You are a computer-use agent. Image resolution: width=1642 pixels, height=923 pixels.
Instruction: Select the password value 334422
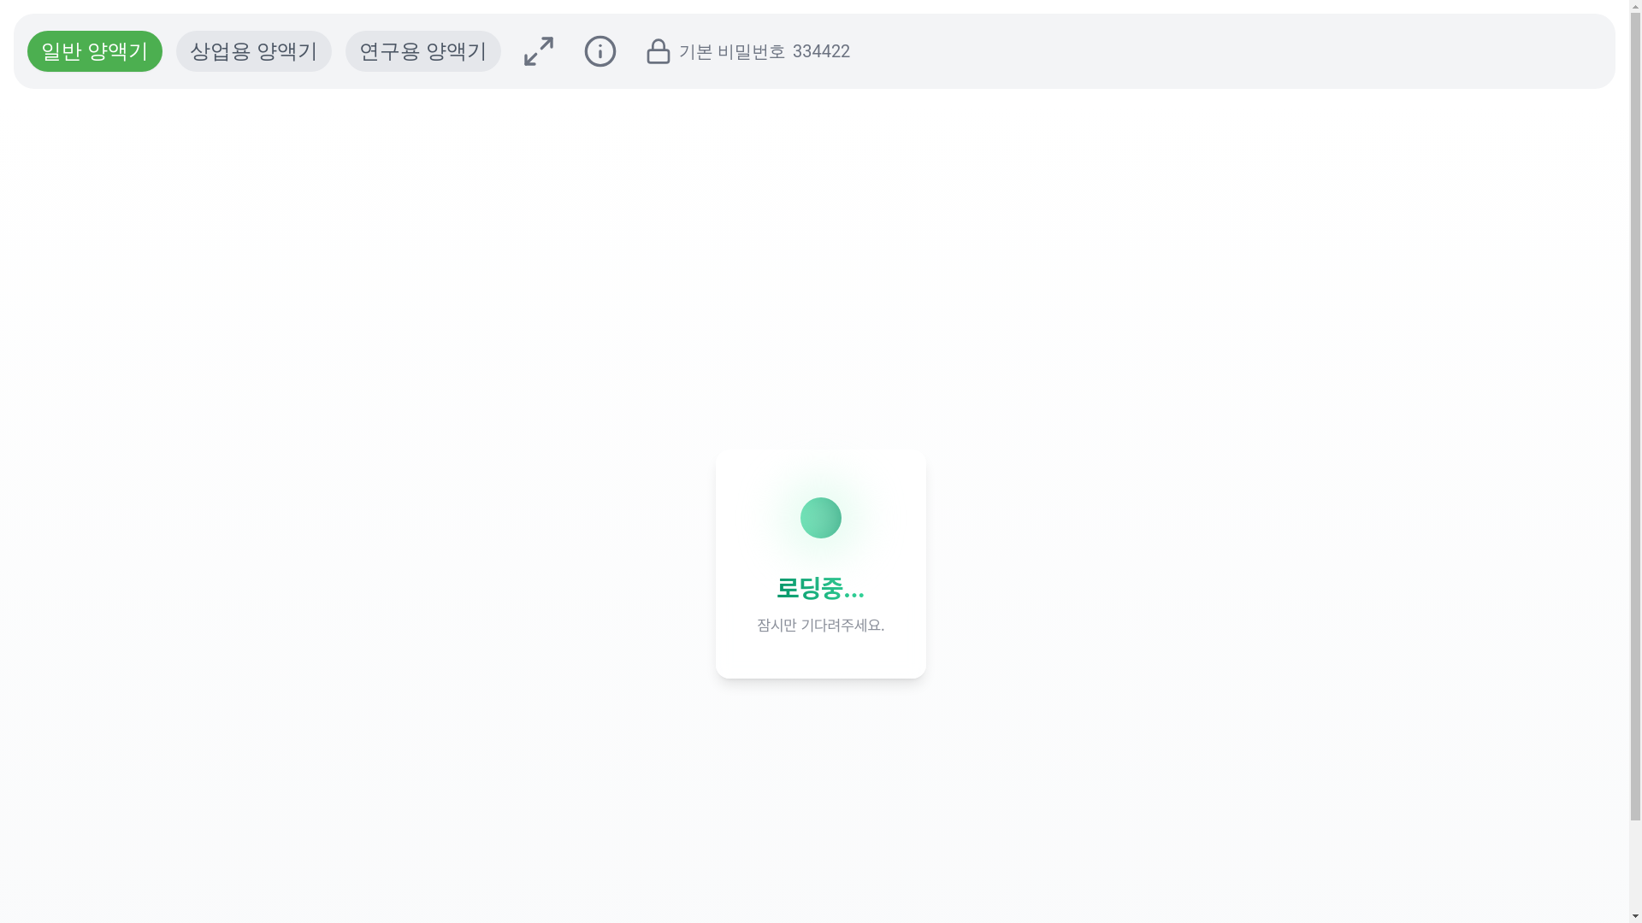[x=821, y=51]
